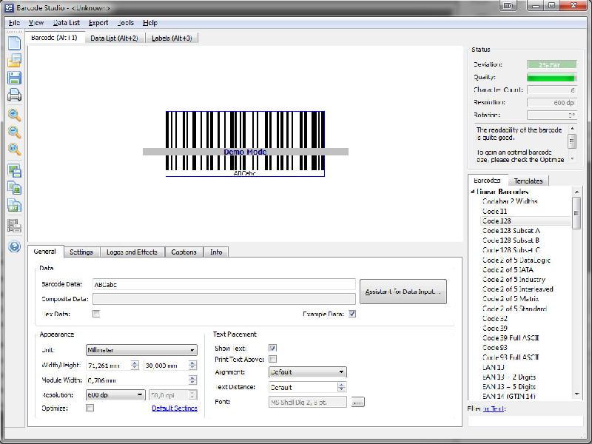Select Code 2 of 5 IATA barcode
This screenshot has height=444, width=592.
[508, 270]
